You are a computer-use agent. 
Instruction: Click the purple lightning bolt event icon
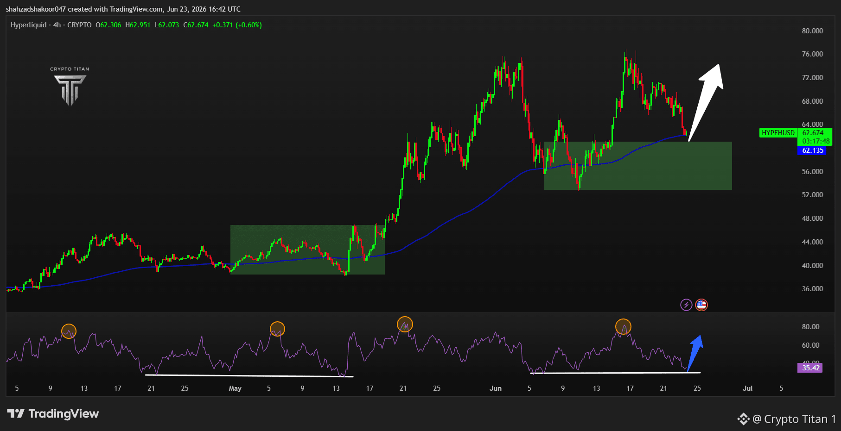coord(686,305)
